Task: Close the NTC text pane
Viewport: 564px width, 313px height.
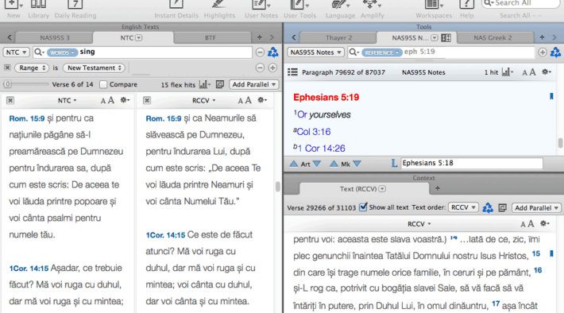Action: pos(10,100)
